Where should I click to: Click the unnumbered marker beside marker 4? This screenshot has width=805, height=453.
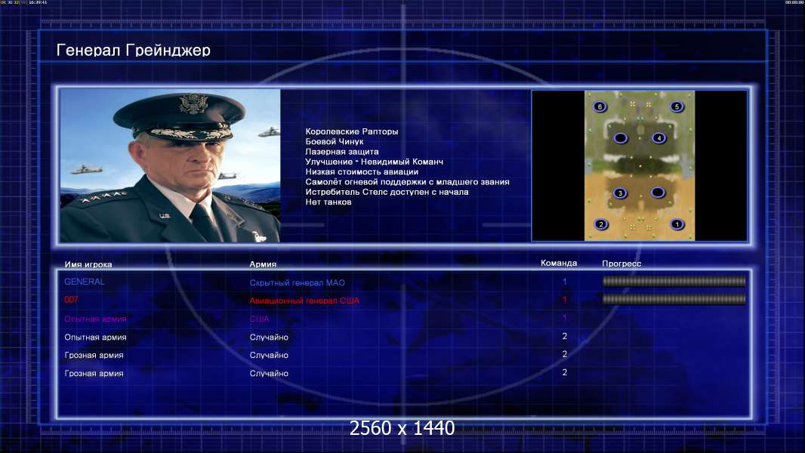coord(621,138)
